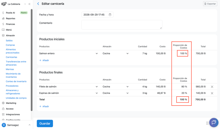Click the 140,00 $ cost of Filete de salmón
Screen dimensions: 220x129
tap(161, 87)
